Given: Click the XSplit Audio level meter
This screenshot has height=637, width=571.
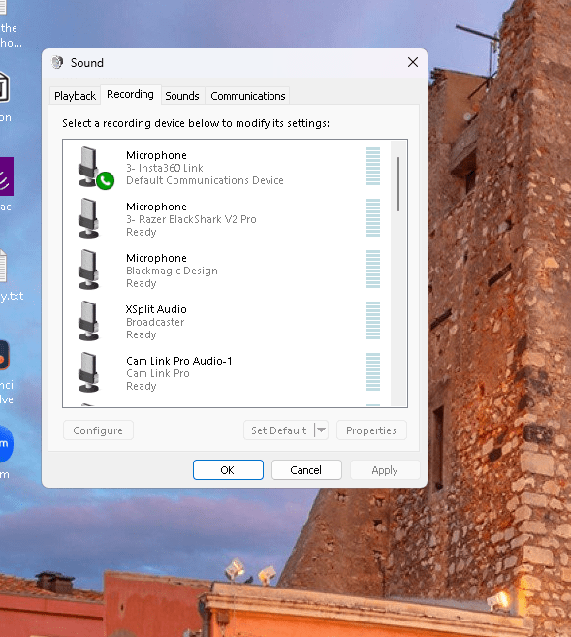Looking at the screenshot, I should (x=373, y=321).
